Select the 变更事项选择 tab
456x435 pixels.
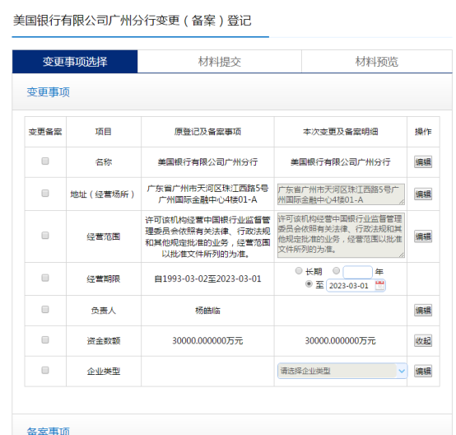[75, 62]
